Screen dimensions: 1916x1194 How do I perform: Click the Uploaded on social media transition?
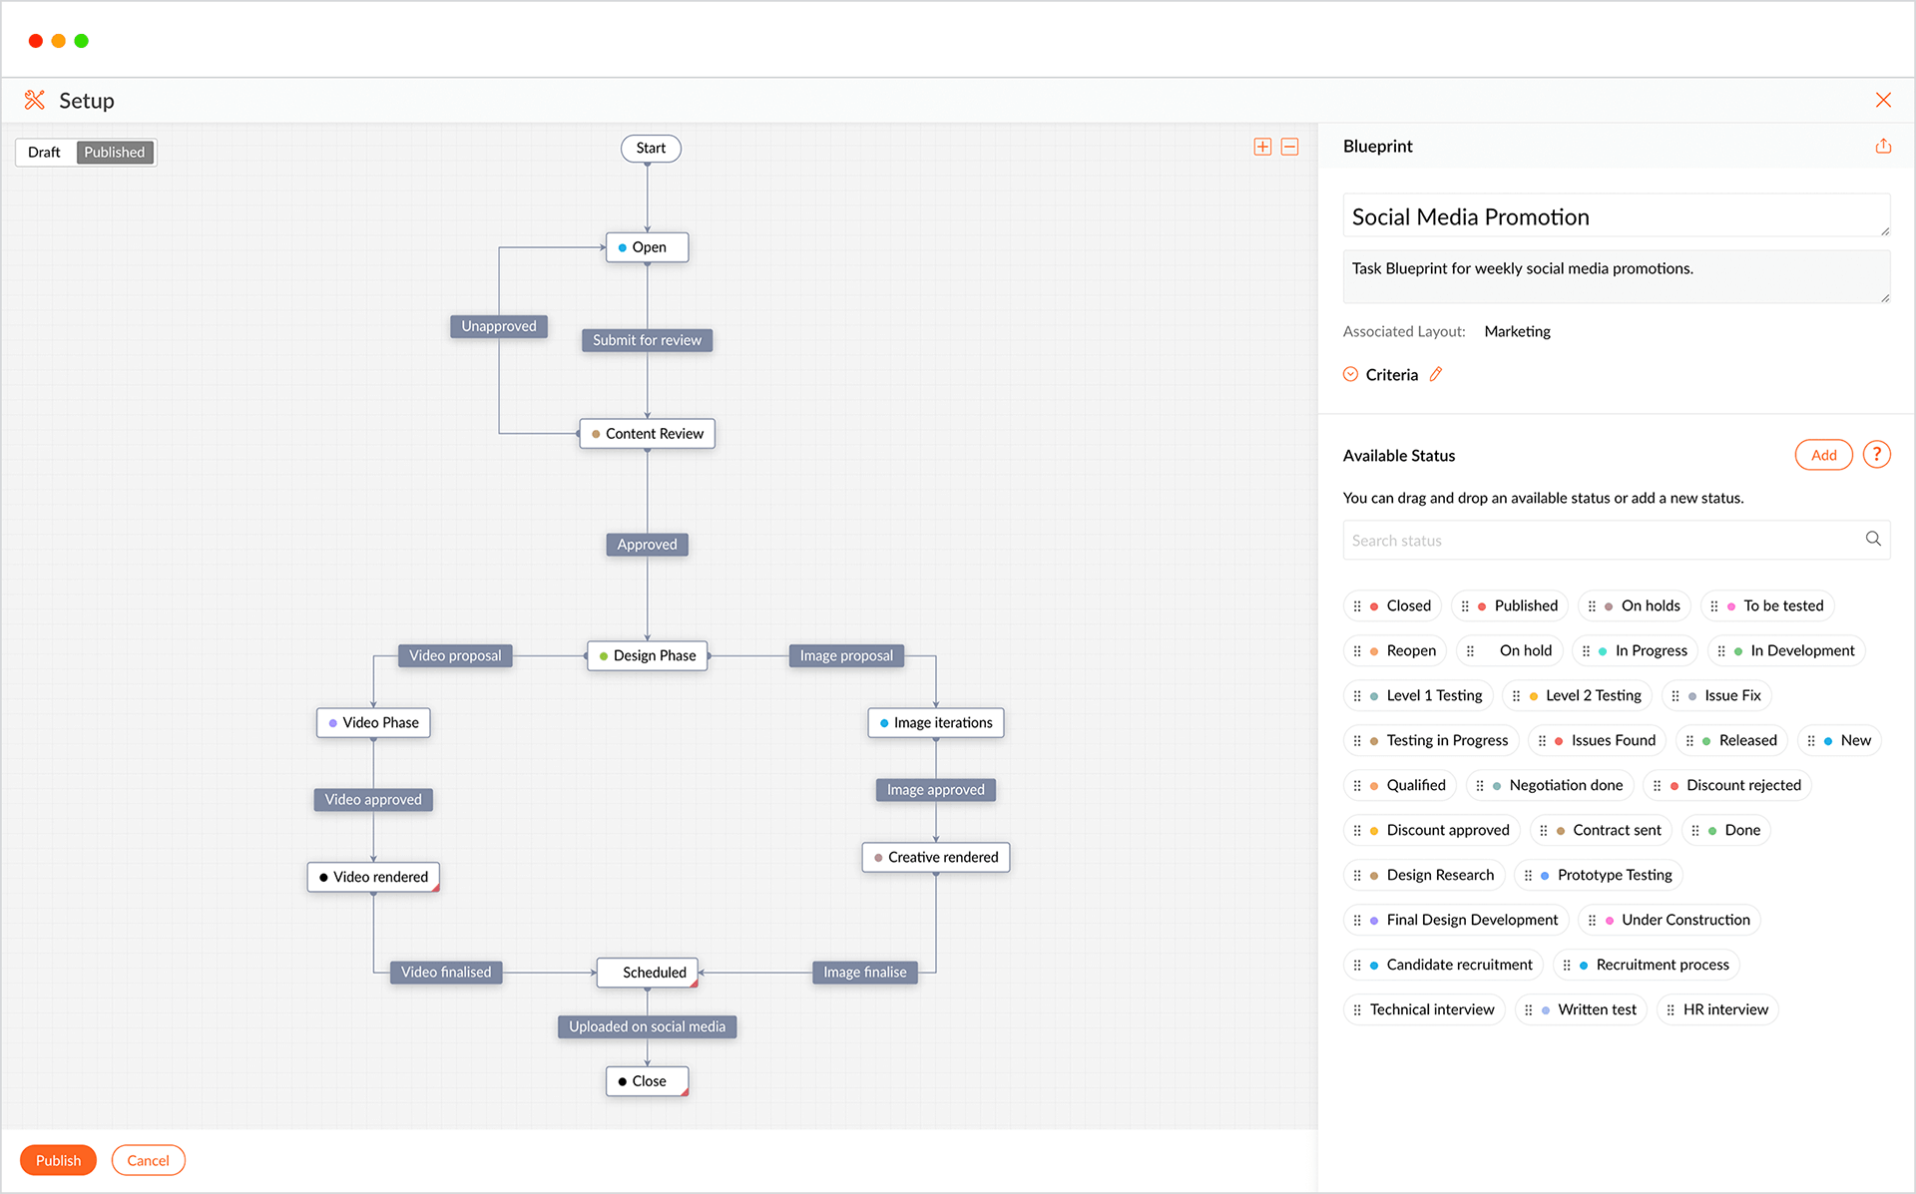point(647,1027)
